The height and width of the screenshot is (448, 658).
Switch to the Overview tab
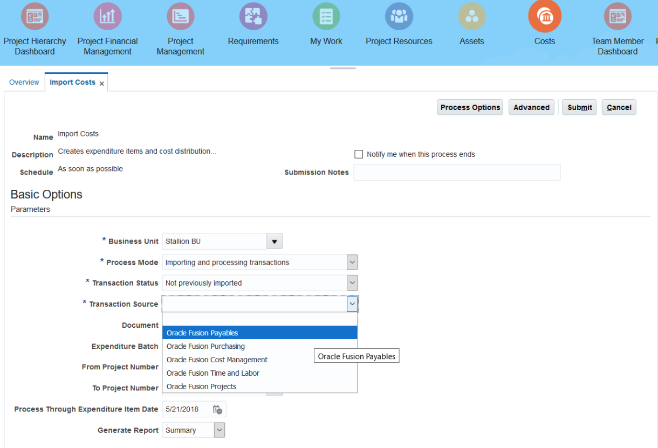pos(24,82)
